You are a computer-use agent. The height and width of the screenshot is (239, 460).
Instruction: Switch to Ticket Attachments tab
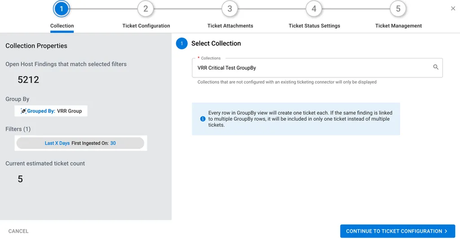point(230,26)
